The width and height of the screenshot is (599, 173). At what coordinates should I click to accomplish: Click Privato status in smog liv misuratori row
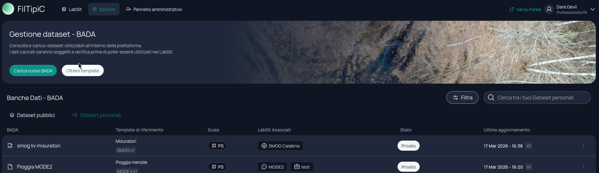pyautogui.click(x=409, y=146)
